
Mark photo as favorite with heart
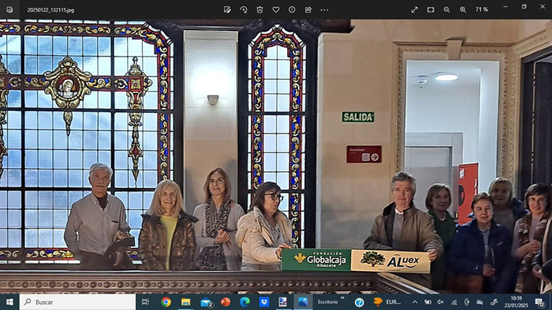click(x=276, y=10)
